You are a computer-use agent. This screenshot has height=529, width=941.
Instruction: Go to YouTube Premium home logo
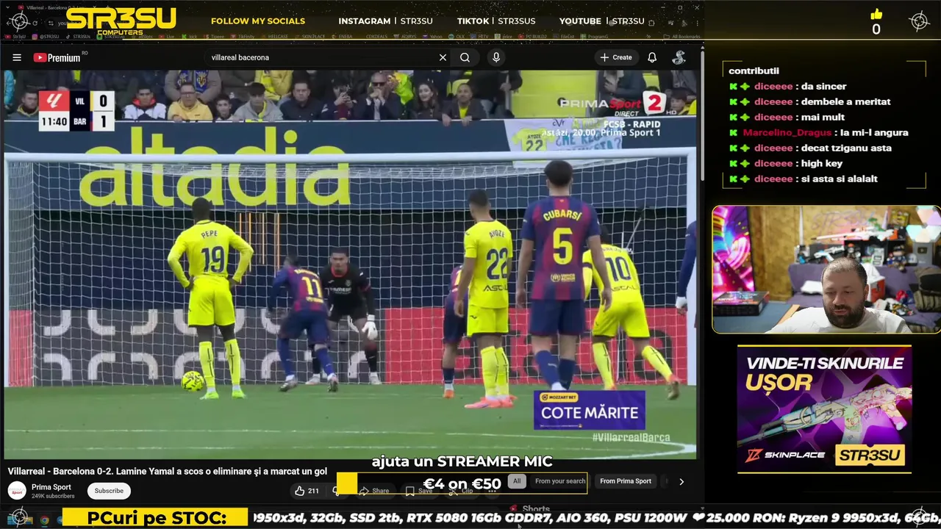point(57,57)
